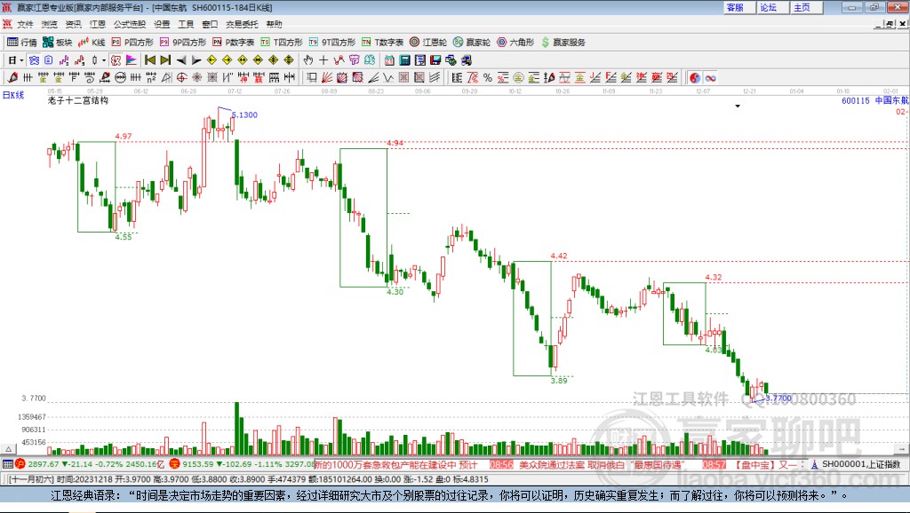This screenshot has height=513, width=910.
Task: Click the pink flag icon in toolbar
Action: (132, 60)
